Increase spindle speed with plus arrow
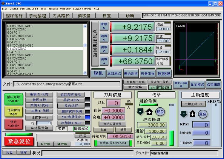This screenshot has width=224, height=159. [193, 114]
